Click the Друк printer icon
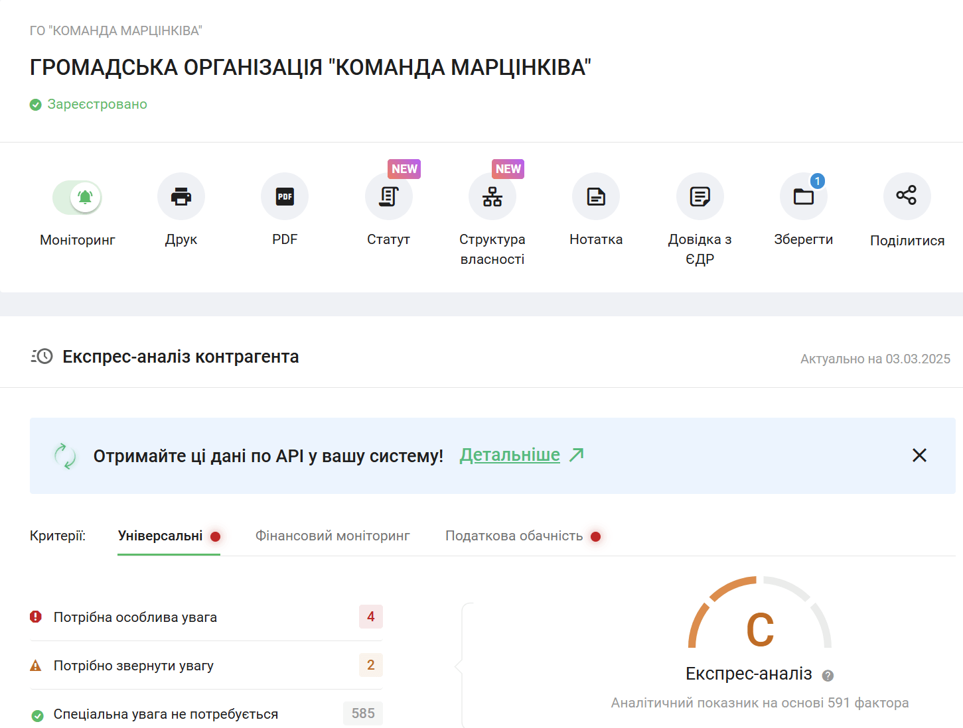The width and height of the screenshot is (963, 728). pyautogui.click(x=181, y=196)
